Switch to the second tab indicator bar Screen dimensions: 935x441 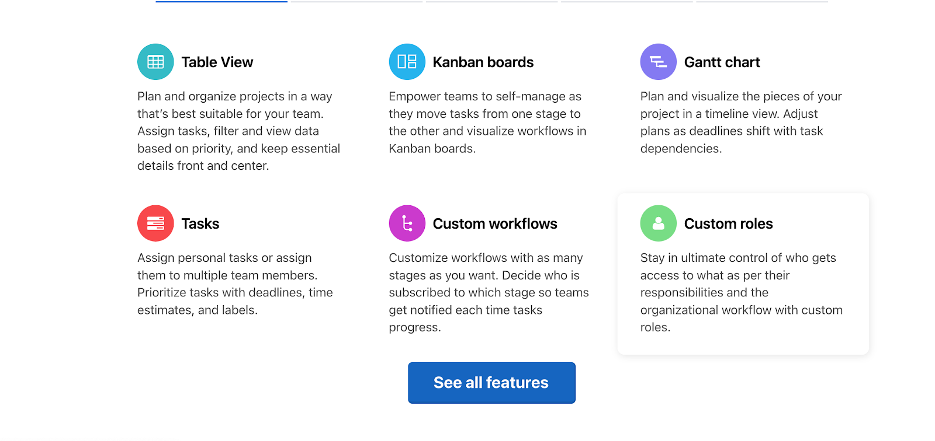coord(356,2)
